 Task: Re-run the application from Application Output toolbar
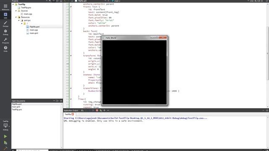tap(93, 110)
